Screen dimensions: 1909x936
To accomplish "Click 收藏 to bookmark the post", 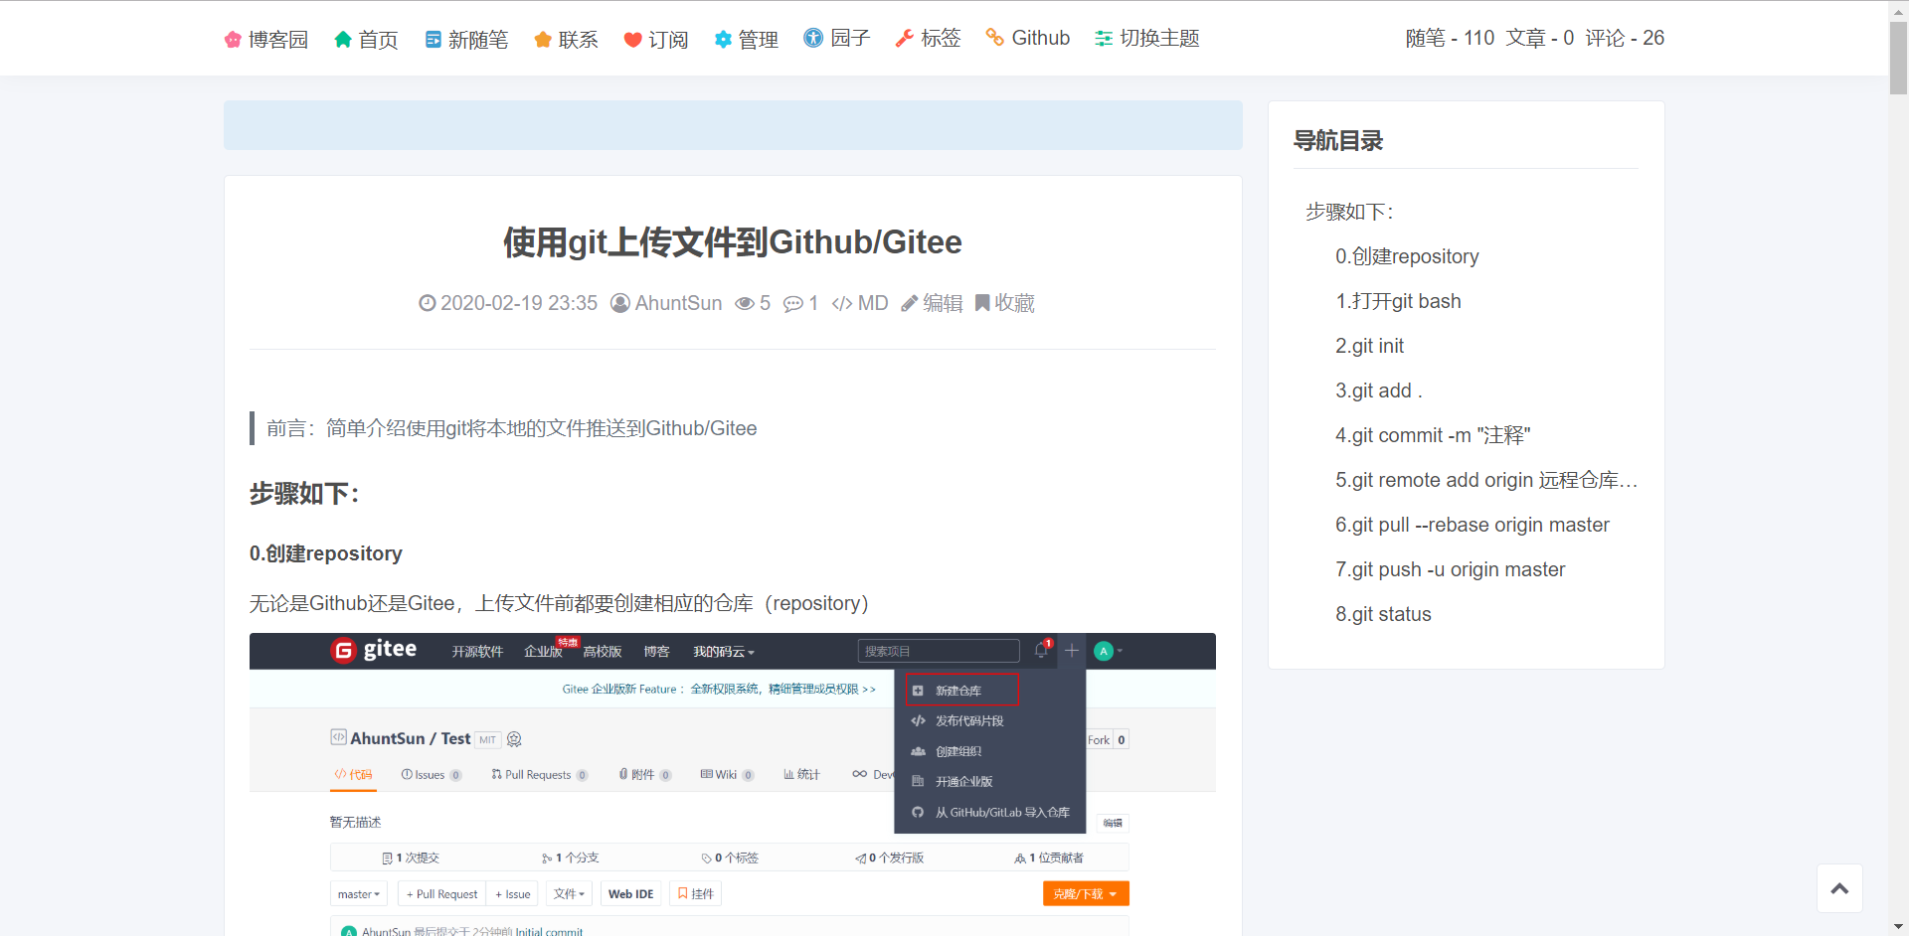I will (x=1014, y=303).
